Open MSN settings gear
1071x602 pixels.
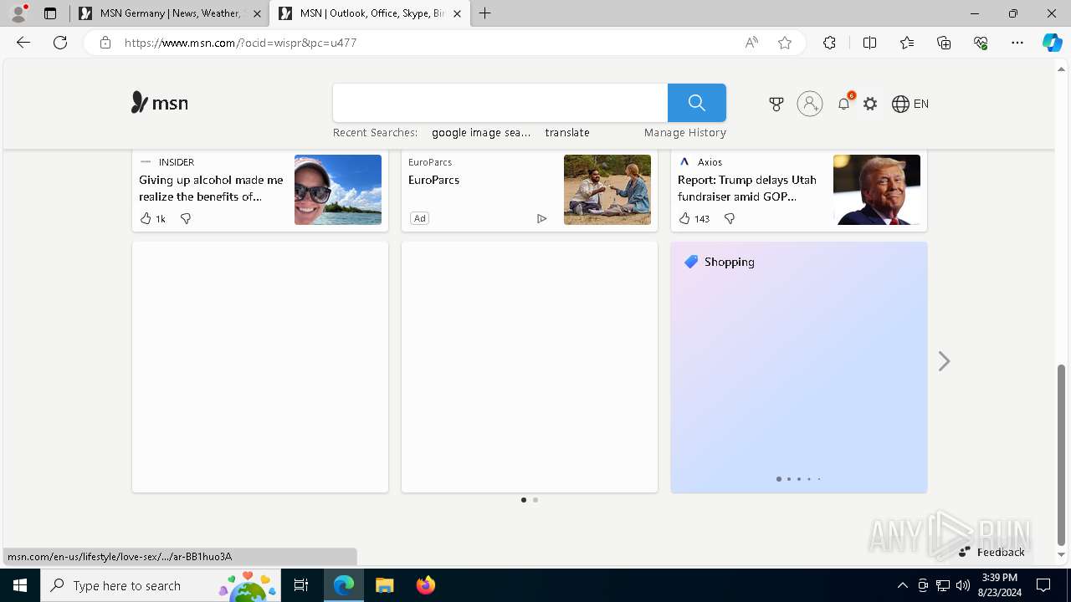(870, 104)
